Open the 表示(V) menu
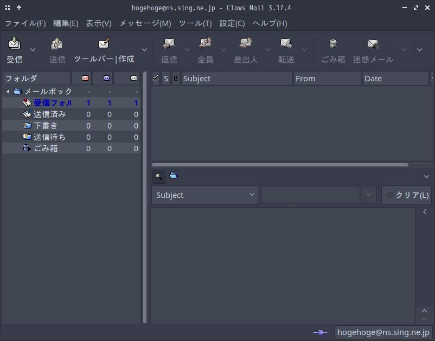The width and height of the screenshot is (435, 341). click(x=99, y=23)
